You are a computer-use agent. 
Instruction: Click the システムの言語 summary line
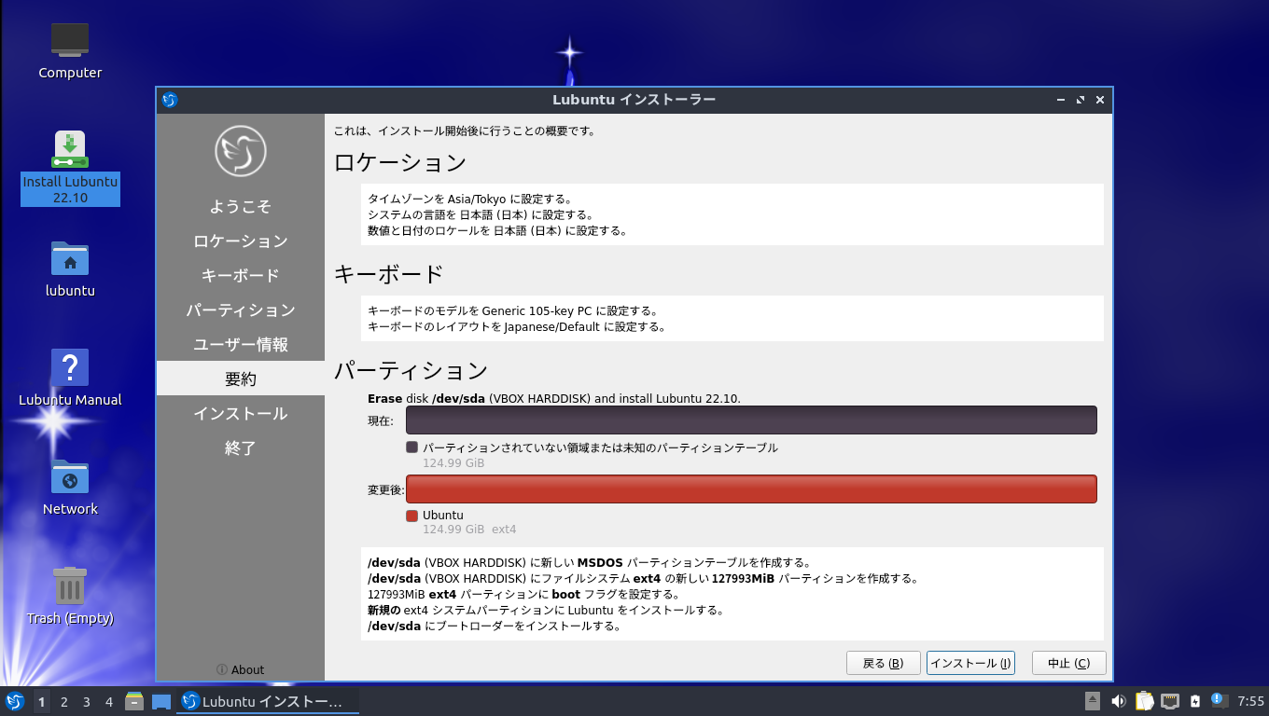(481, 214)
